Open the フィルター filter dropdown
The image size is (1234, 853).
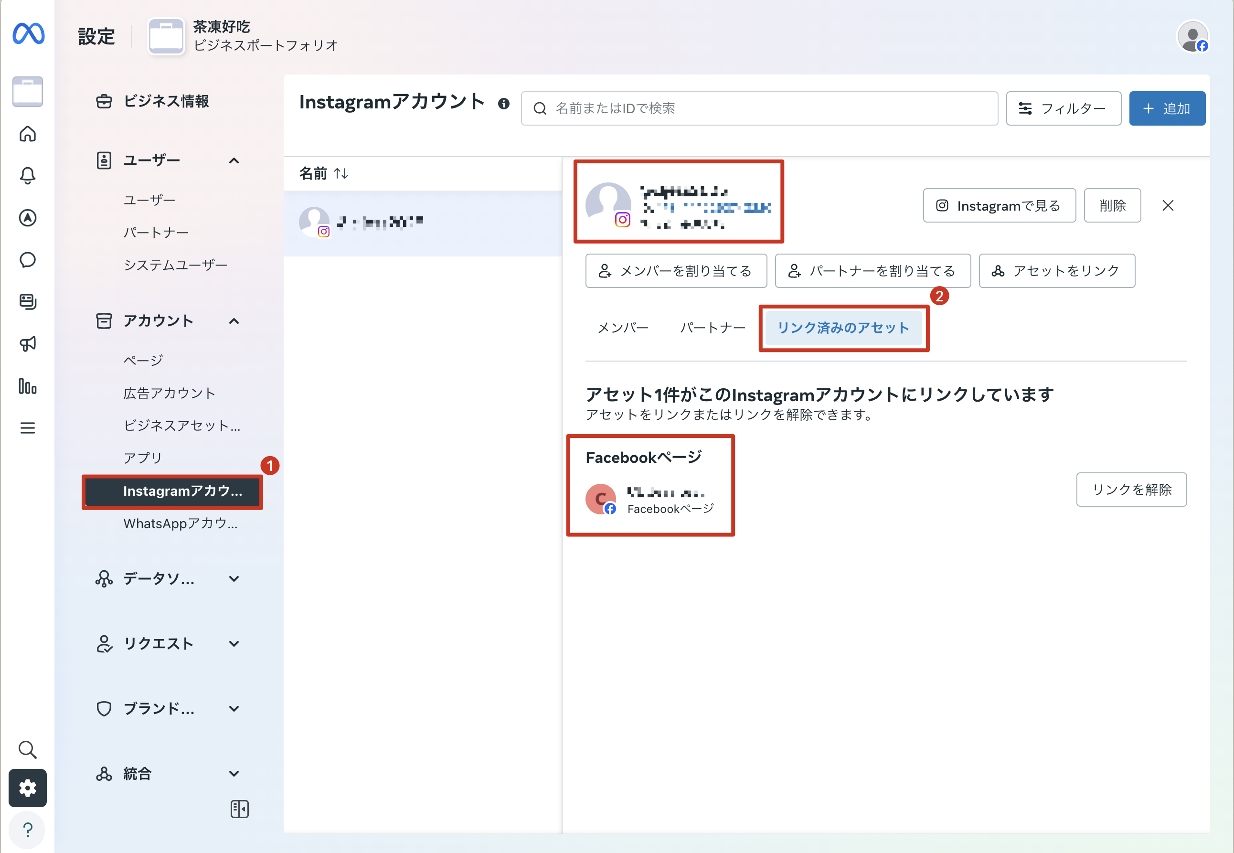tap(1064, 108)
